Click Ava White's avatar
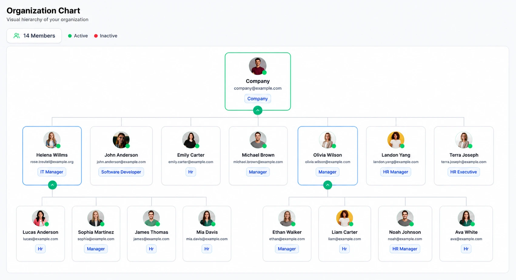Image resolution: width=516 pixels, height=280 pixels. coord(466,218)
